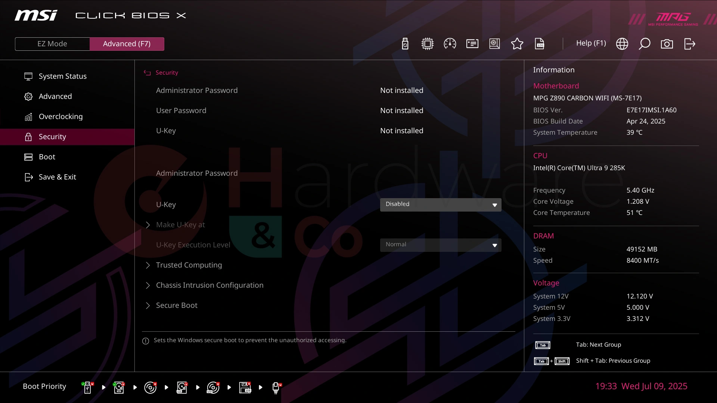Viewport: 717px width, 403px height.
Task: Open Favorites star icon
Action: 517,44
